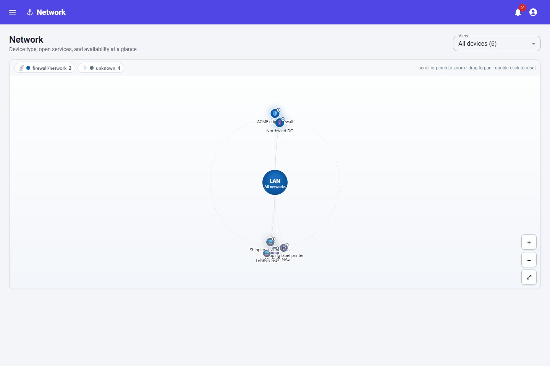
Task: Click the Network title in top bar
Action: coord(51,12)
